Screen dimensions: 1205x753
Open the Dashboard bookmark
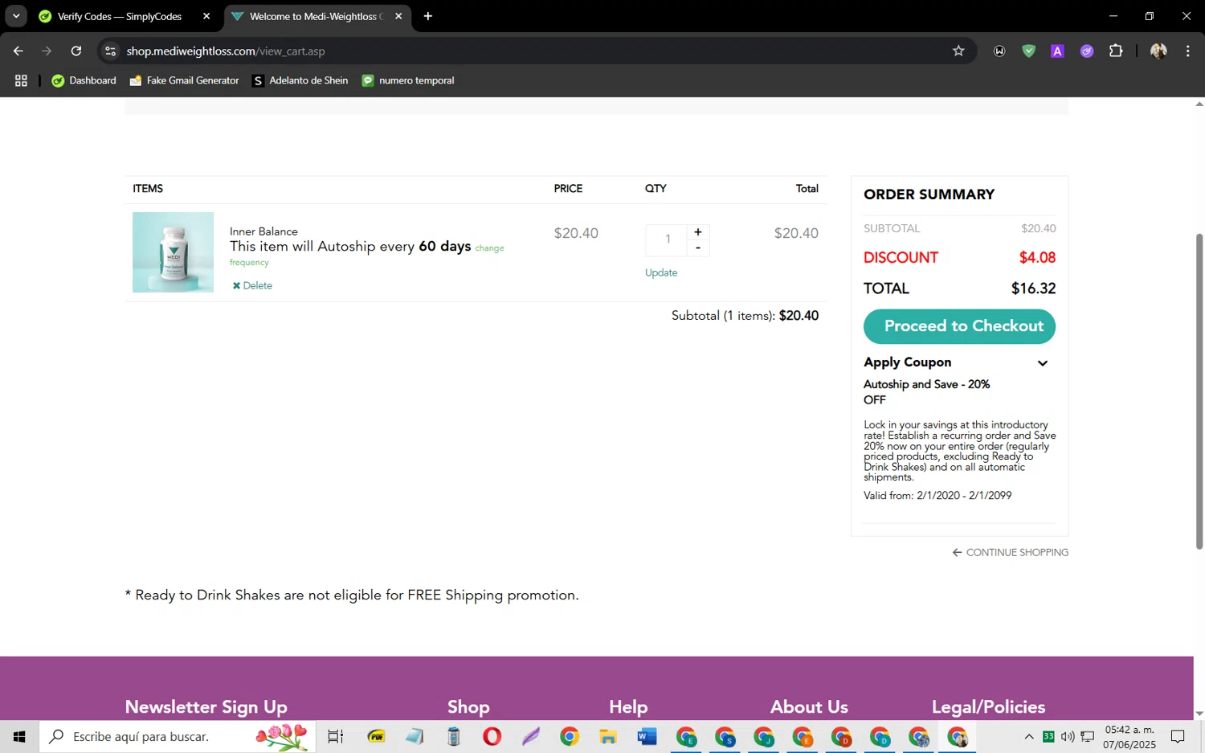point(84,80)
